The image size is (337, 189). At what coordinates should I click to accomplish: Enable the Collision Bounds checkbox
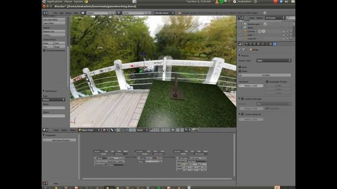pos(242,99)
